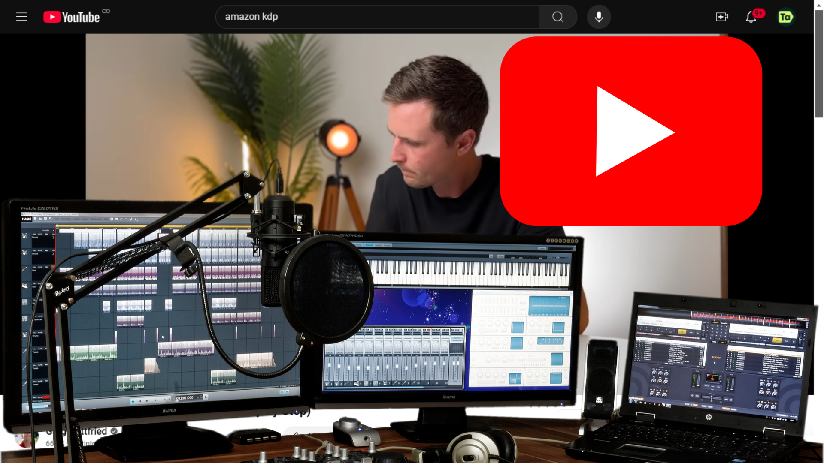
Task: Open the YouTube guide hamburger menu
Action: (x=21, y=17)
